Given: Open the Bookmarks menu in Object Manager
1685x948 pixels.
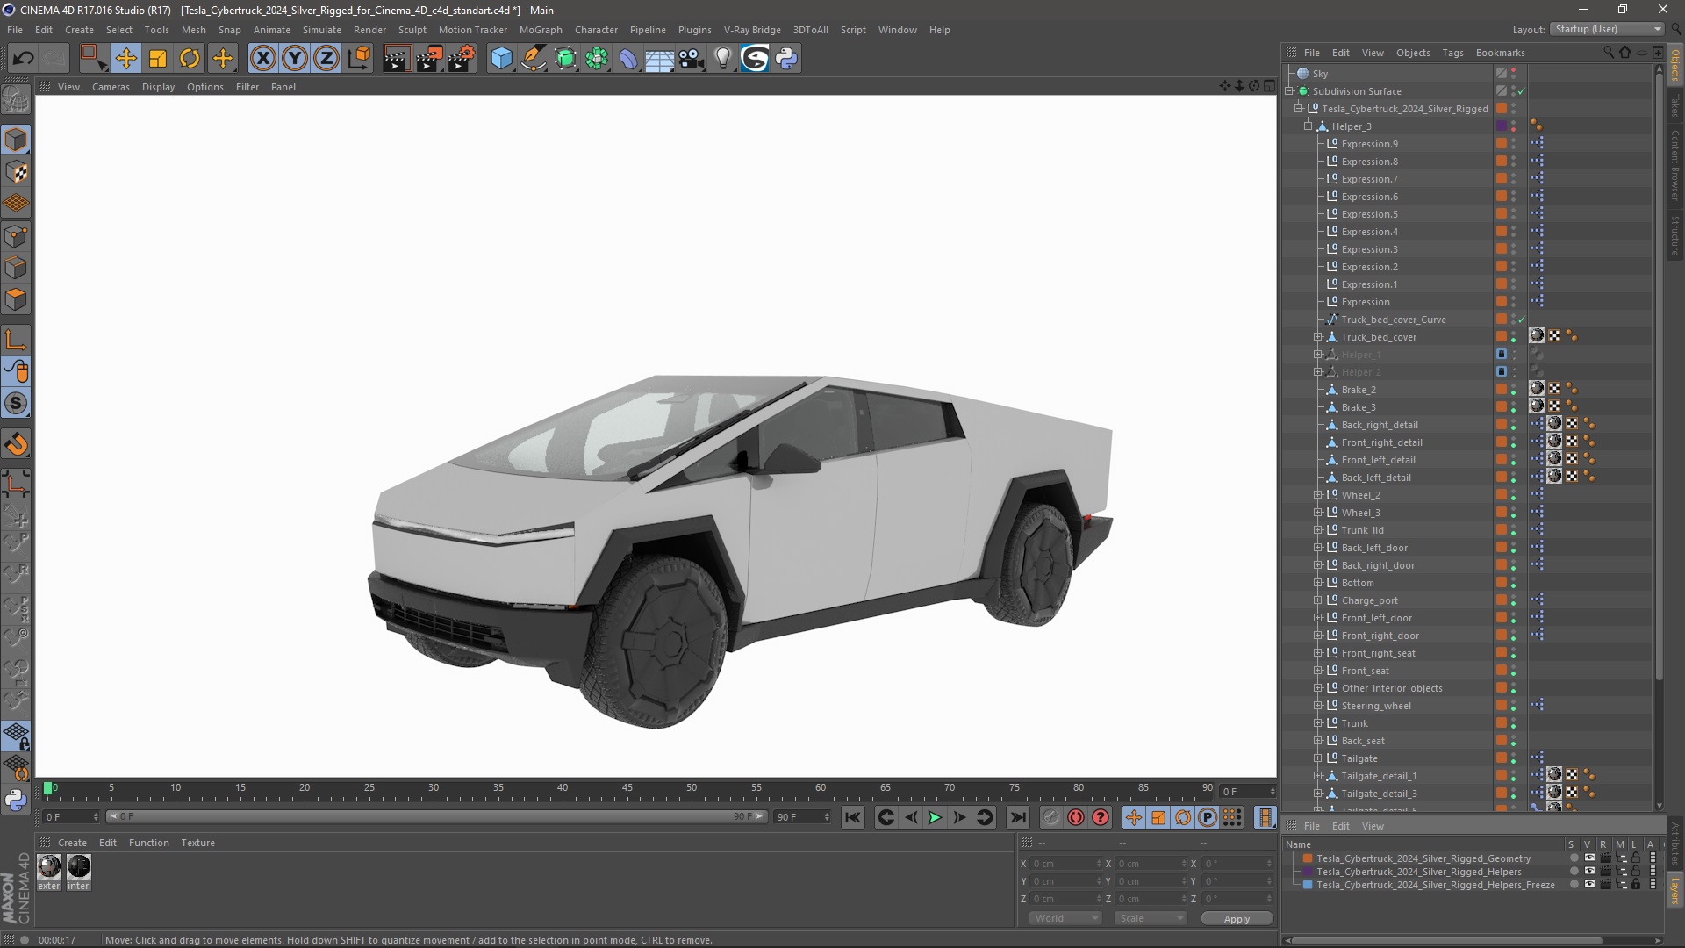Looking at the screenshot, I should [1500, 53].
